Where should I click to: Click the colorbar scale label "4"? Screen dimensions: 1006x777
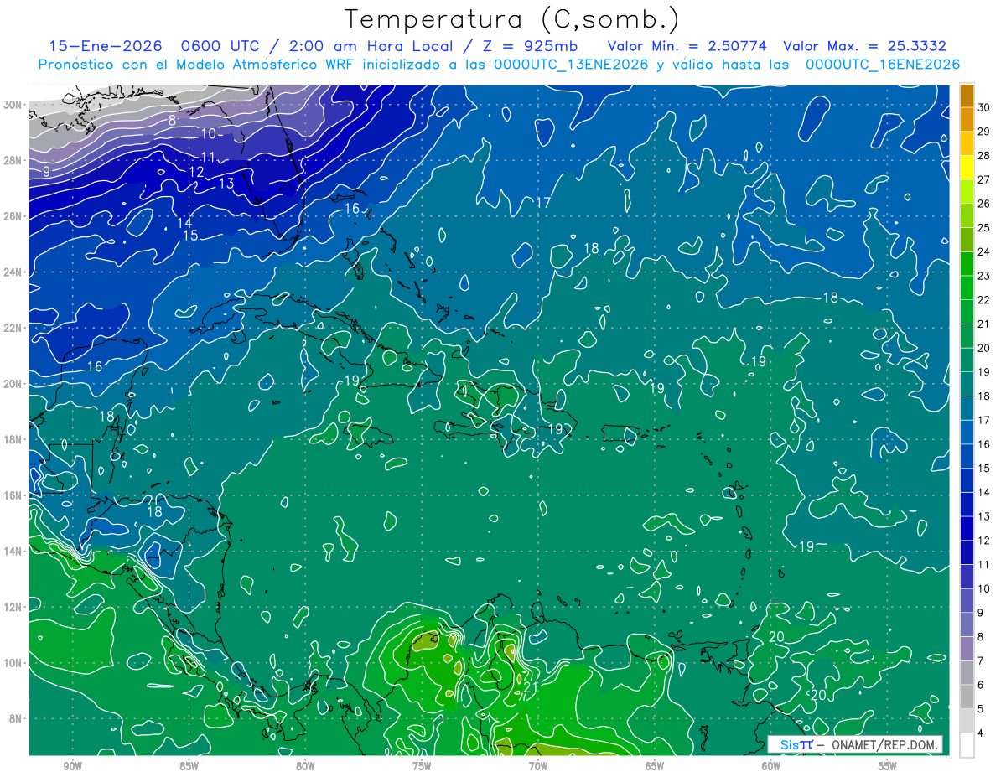(x=981, y=733)
